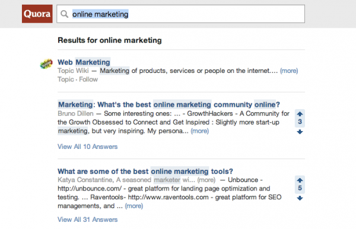Image resolution: width=356 pixels, height=229 pixels.
Task: Click the search magnifier icon
Action: coord(65,14)
